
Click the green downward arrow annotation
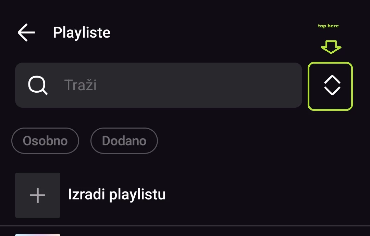(331, 47)
